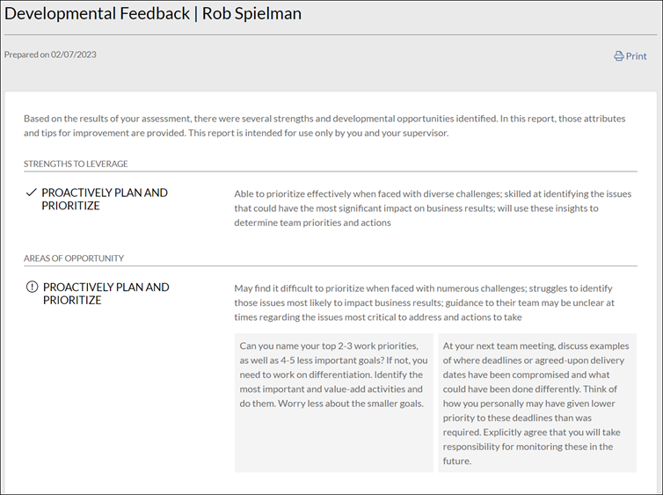
Task: Click the horizontal line below the page title
Action: [331, 35]
